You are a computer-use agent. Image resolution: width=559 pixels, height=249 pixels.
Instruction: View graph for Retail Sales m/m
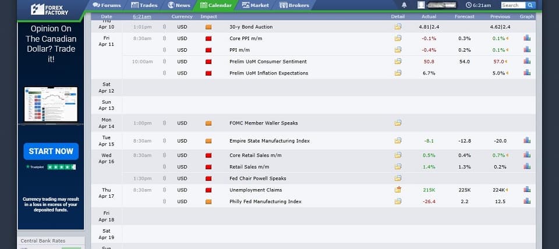(x=527, y=166)
